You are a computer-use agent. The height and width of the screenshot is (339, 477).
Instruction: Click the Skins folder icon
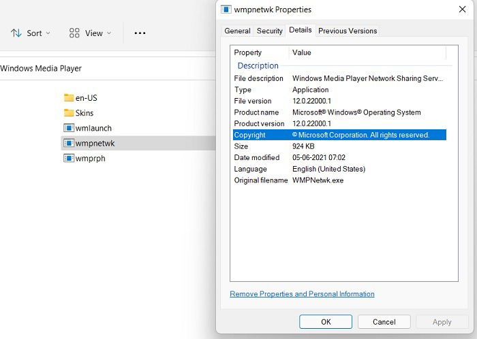[69, 113]
